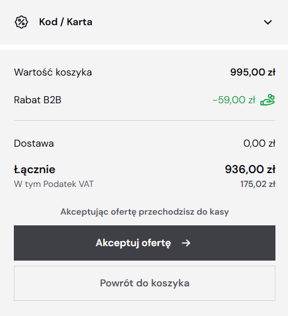Click the Akceptując ofertę przechodzisz do kasy note
This screenshot has height=316, width=288.
pyautogui.click(x=145, y=212)
